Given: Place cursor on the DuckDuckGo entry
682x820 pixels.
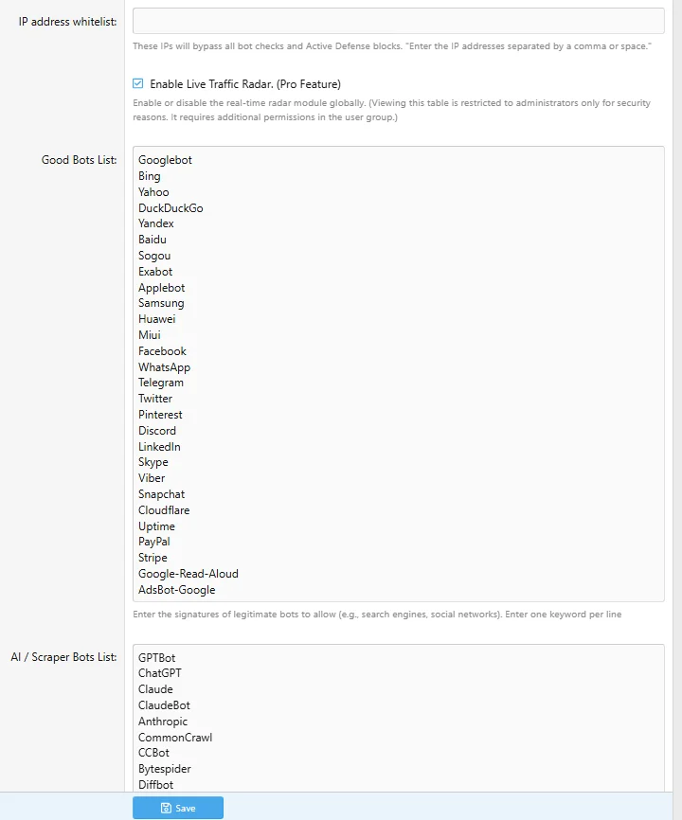Looking at the screenshot, I should click(x=170, y=208).
